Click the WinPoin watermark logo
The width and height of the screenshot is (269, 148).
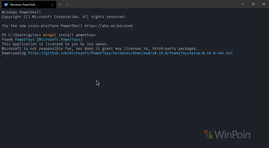(227, 135)
